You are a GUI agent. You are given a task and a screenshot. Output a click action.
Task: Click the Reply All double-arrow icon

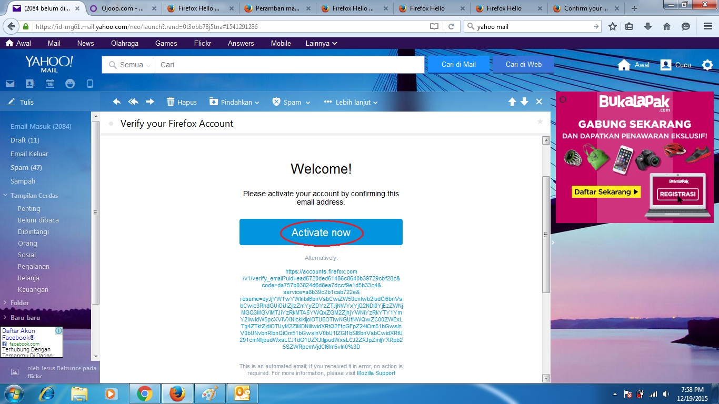click(x=133, y=102)
